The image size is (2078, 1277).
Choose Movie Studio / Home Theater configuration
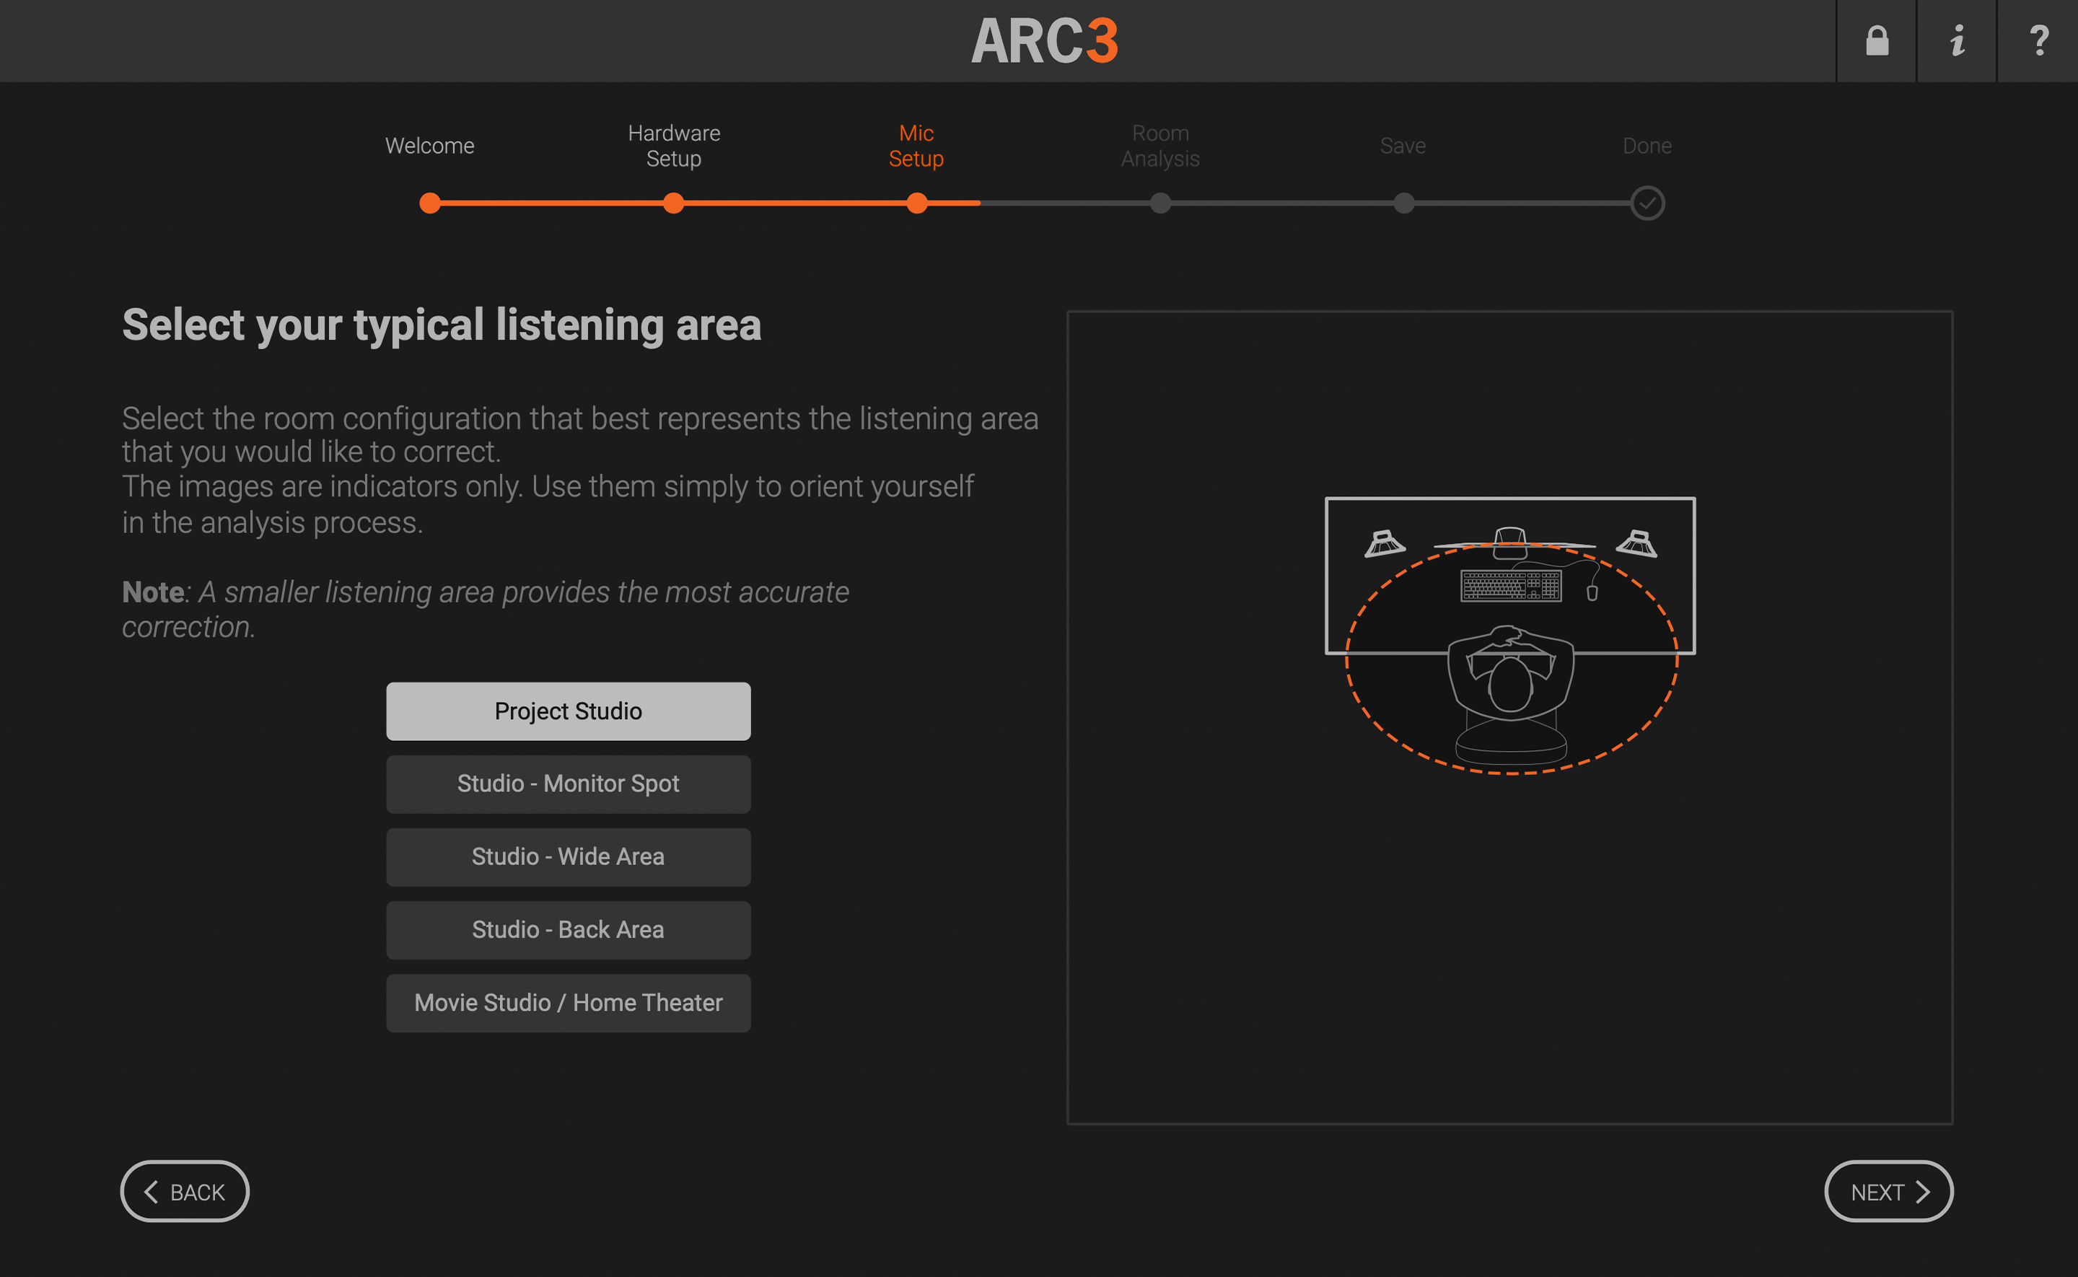[x=567, y=1003]
